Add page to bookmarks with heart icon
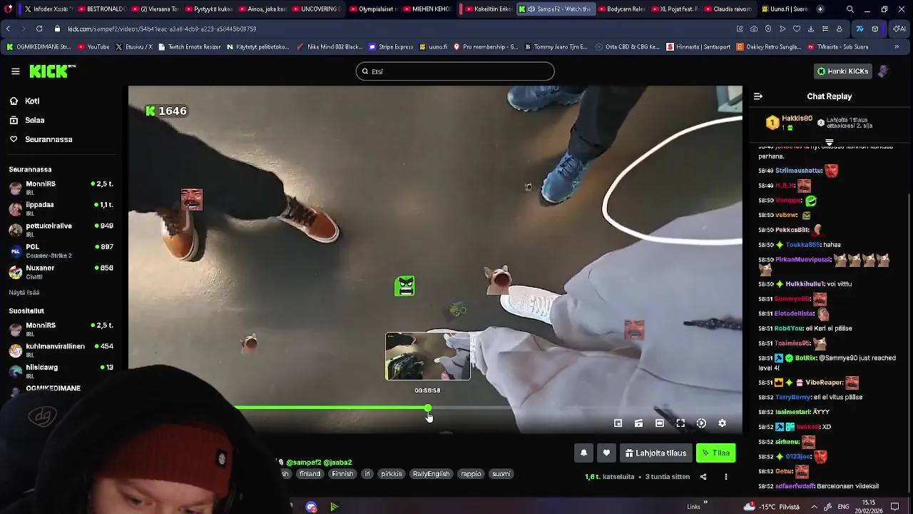Image resolution: width=913 pixels, height=514 pixels. 797,29
